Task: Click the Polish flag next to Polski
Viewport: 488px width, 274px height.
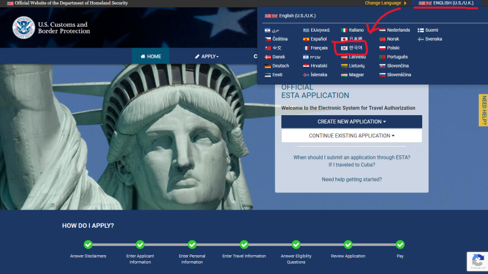Action: (382, 48)
